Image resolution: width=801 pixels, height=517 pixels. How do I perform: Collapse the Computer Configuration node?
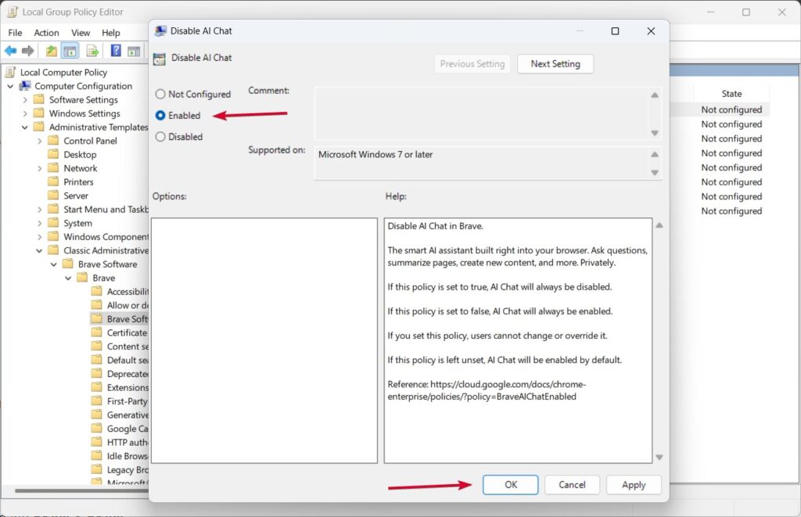pyautogui.click(x=10, y=86)
